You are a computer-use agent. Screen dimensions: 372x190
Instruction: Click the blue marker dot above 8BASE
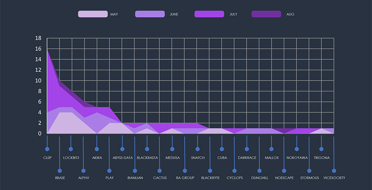[60, 171]
